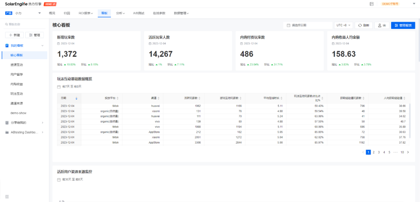Click the 请选择日期 date field
This screenshot has height=202, width=420.
(308, 25)
